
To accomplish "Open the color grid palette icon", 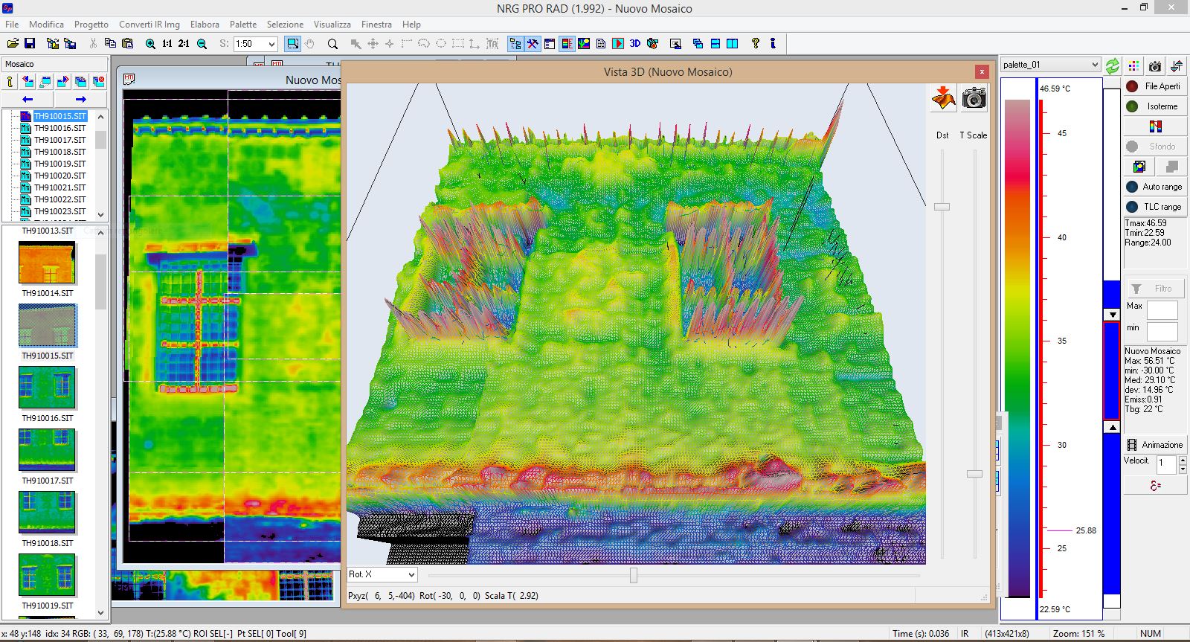I will pyautogui.click(x=1133, y=65).
